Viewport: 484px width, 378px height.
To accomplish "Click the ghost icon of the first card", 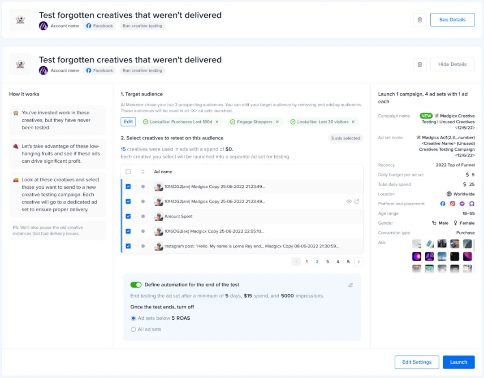I will [x=20, y=20].
